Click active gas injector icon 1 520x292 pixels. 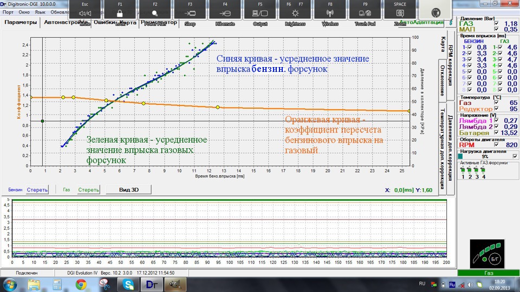[x=463, y=170]
